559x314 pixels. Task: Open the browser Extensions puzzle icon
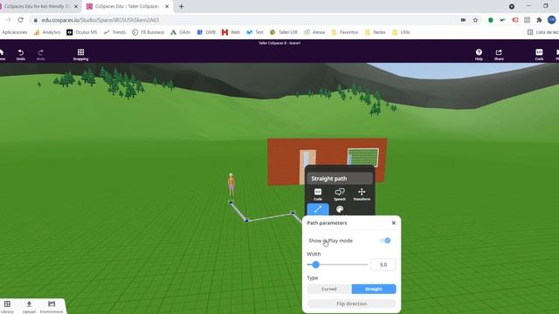pos(539,20)
